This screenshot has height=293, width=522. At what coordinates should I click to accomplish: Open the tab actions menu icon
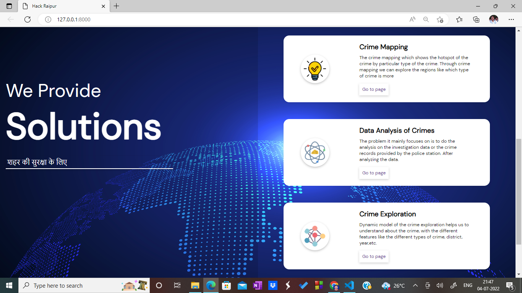(x=9, y=6)
